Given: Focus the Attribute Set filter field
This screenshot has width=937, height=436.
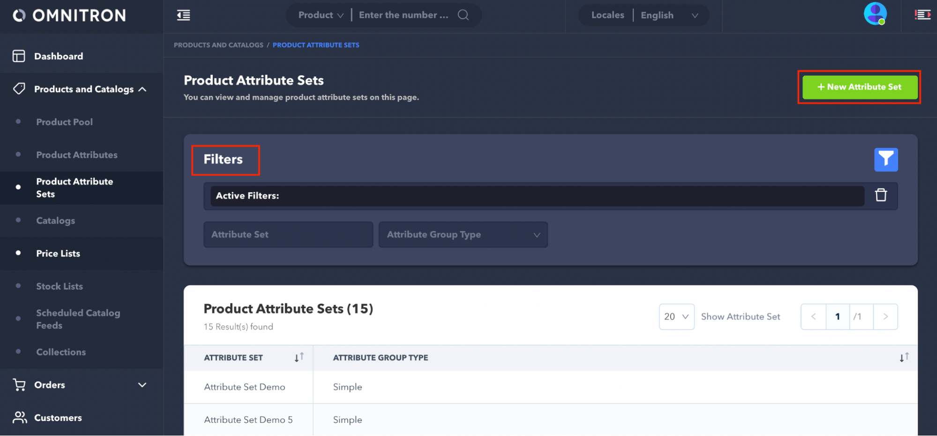Looking at the screenshot, I should pyautogui.click(x=288, y=235).
